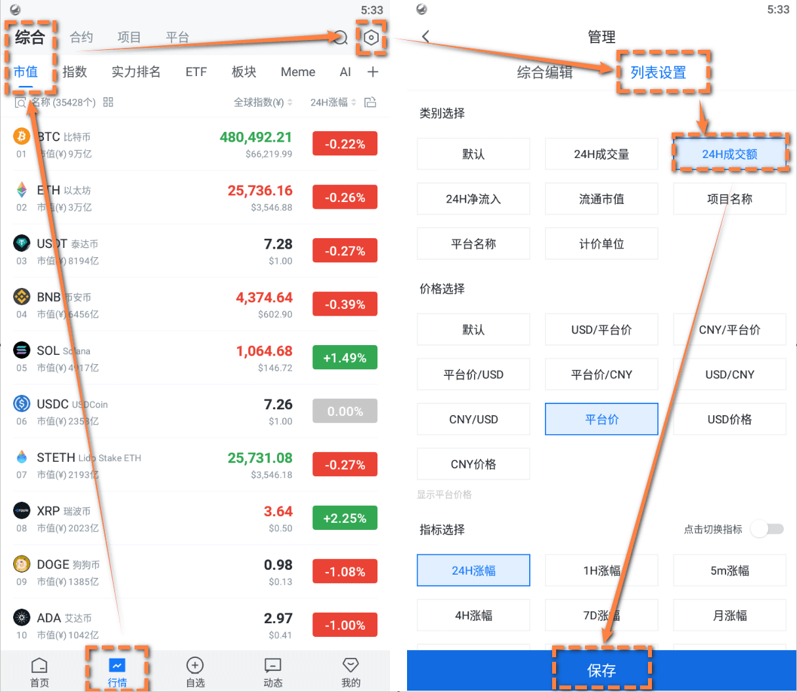Tap BTC -0.22% change badge

[x=345, y=144]
